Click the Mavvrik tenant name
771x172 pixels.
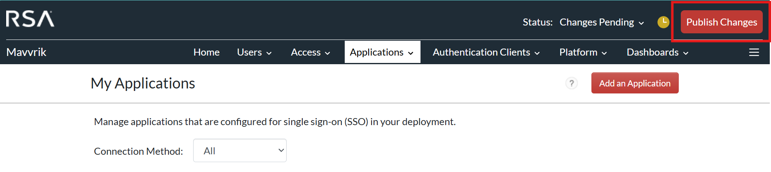tap(26, 52)
